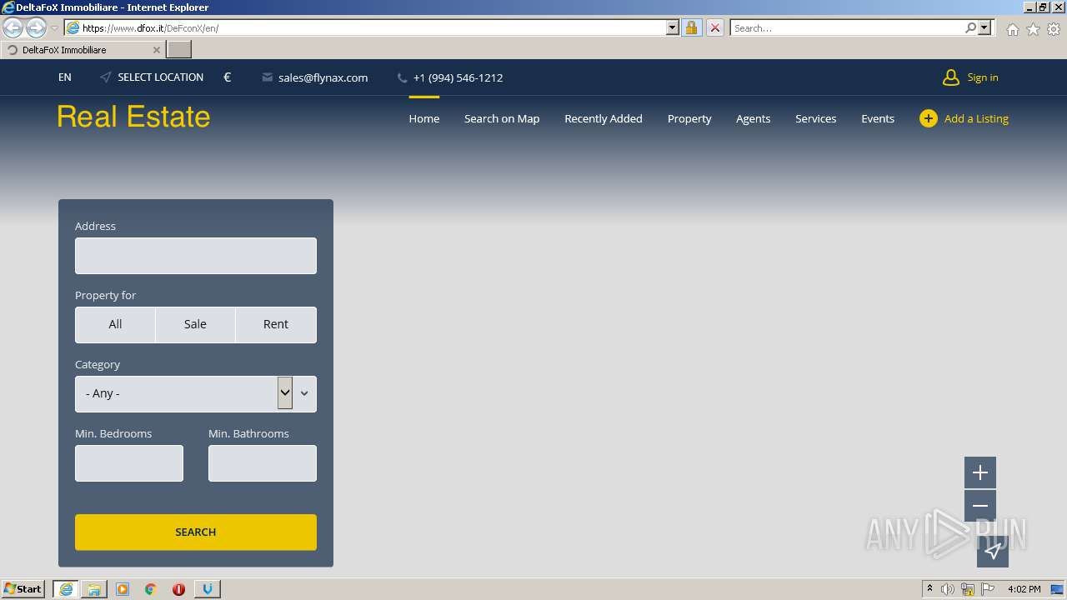
Task: Click SELECT LOCATION link
Action: [160, 77]
